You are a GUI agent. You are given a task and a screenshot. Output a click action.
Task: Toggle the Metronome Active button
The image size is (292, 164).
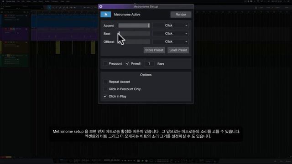click(x=105, y=15)
